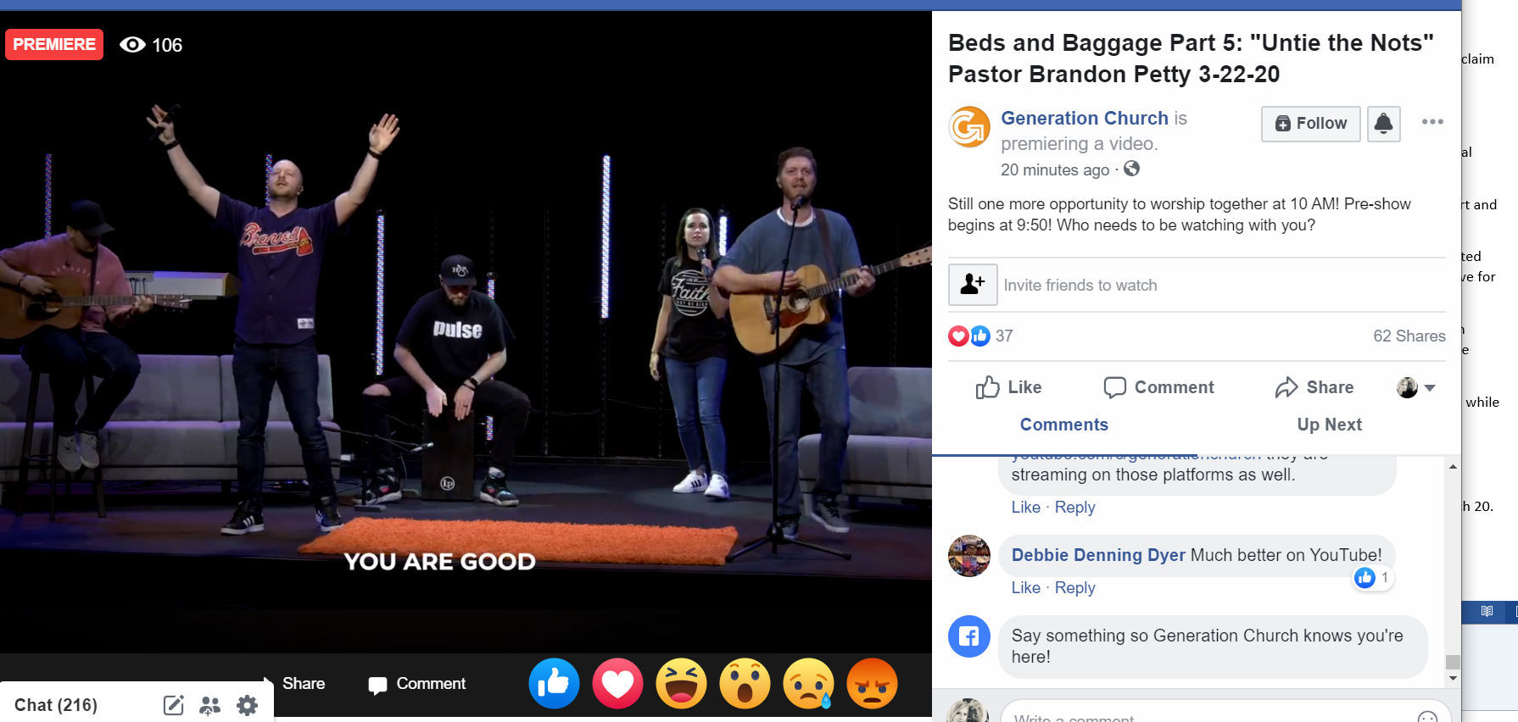Click Comment below the video

pyautogui.click(x=417, y=684)
